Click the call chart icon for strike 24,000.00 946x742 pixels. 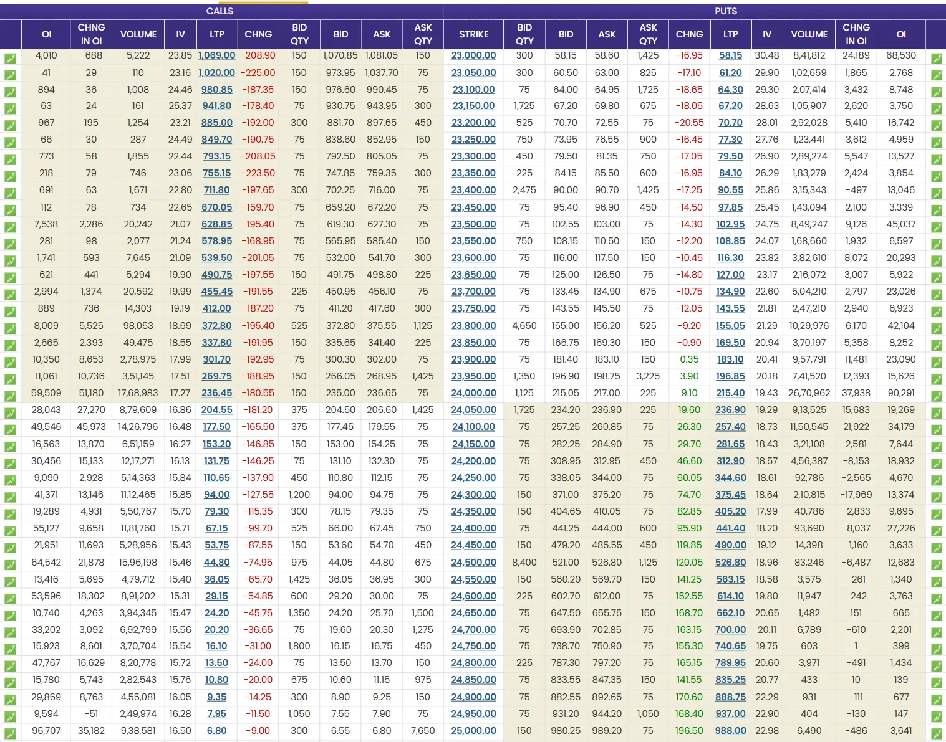coord(10,396)
